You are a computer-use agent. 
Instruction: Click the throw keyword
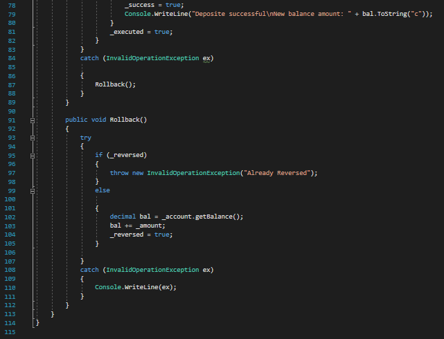(x=119, y=173)
